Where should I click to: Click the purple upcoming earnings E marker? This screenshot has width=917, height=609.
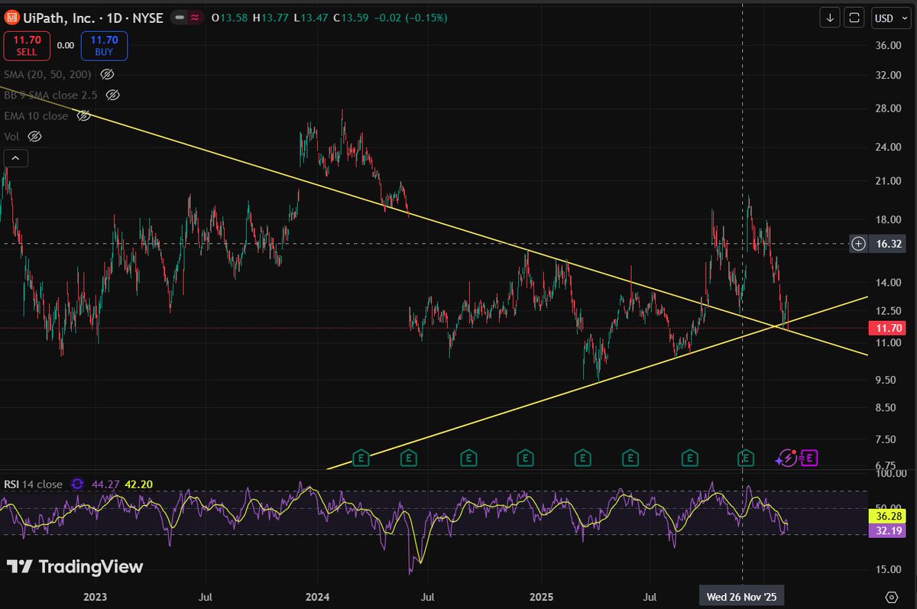coord(810,458)
